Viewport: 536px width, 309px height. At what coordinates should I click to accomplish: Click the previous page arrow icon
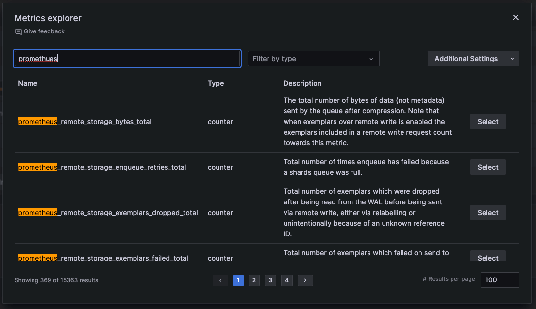coord(220,280)
